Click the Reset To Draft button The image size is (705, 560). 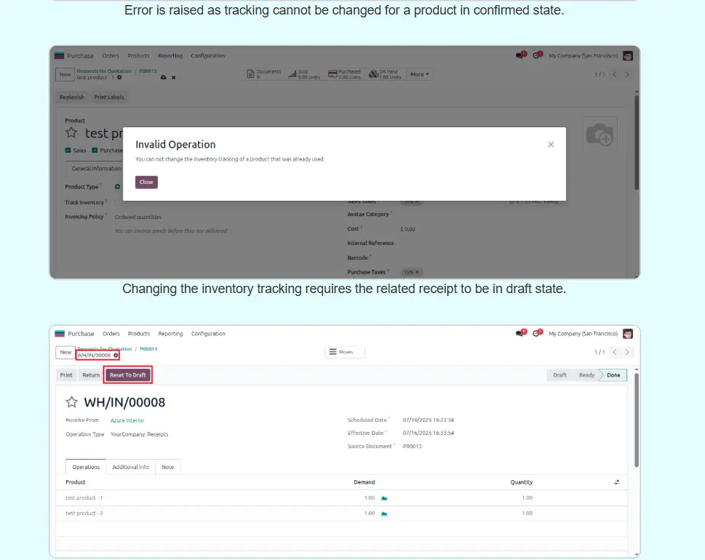tap(128, 375)
